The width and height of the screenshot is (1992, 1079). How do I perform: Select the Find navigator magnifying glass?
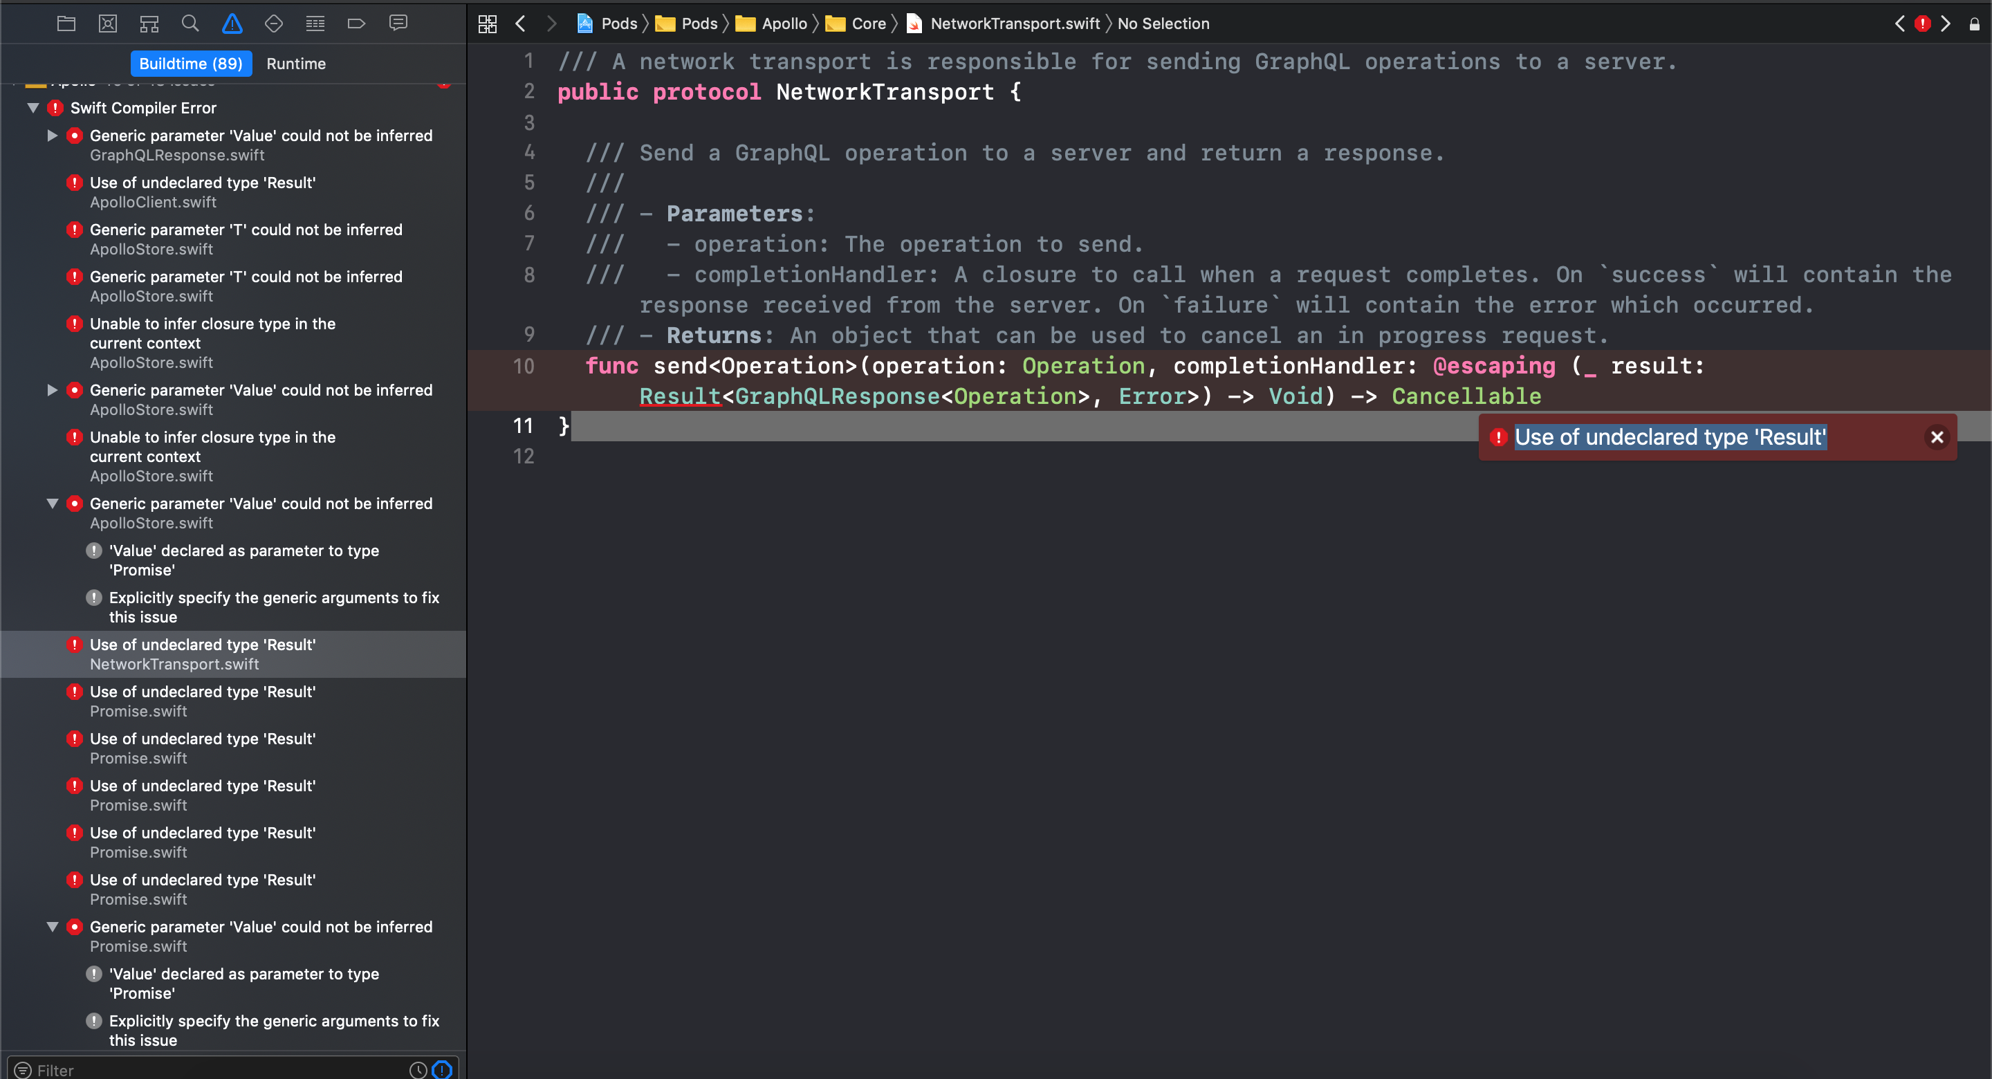coord(190,24)
